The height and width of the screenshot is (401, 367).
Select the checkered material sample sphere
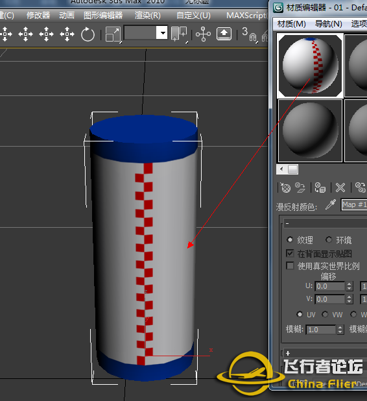pyautogui.click(x=310, y=66)
